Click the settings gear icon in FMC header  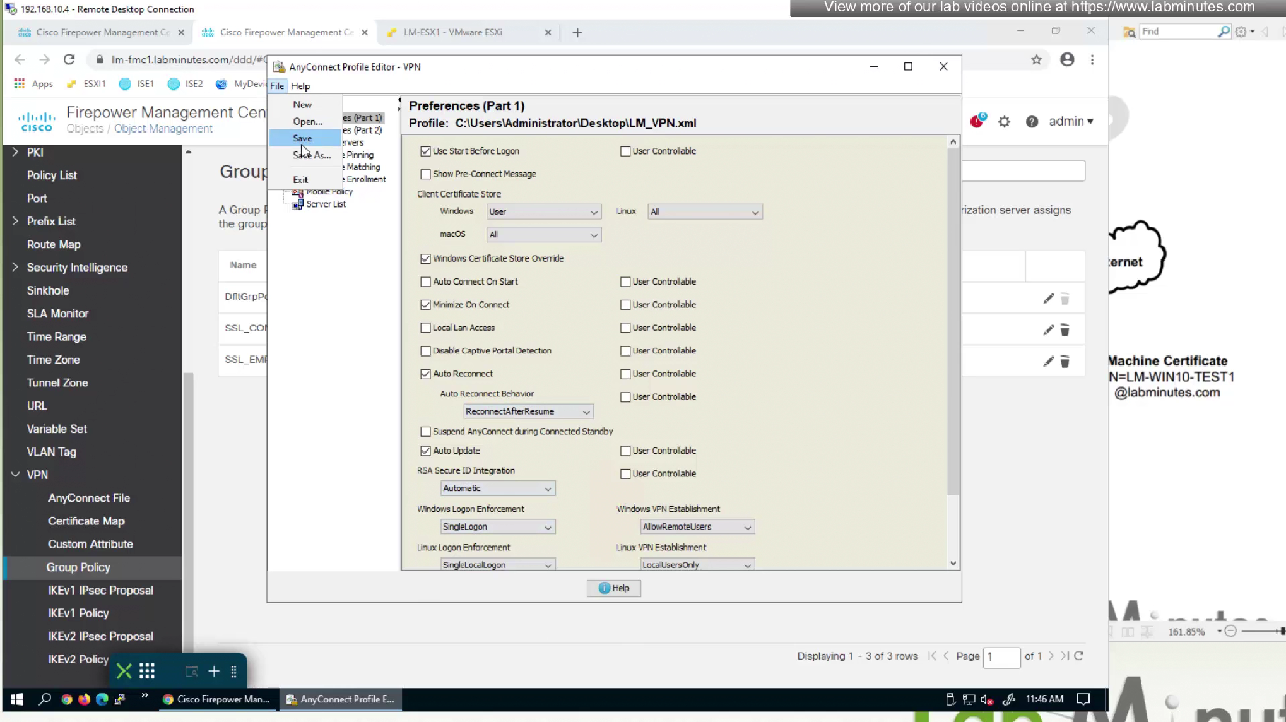[x=1004, y=122]
